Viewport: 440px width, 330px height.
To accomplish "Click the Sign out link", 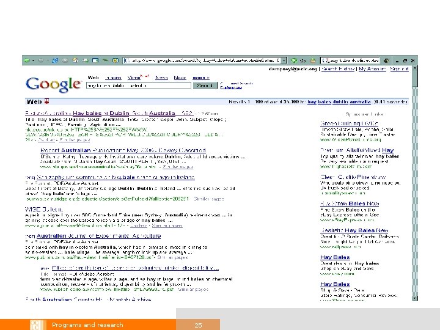I will tap(399, 68).
